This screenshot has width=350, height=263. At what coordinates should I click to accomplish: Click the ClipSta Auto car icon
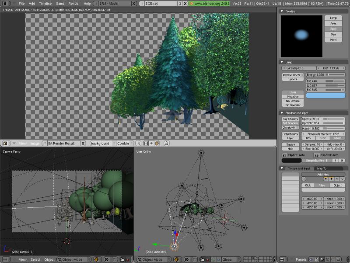click(x=284, y=155)
